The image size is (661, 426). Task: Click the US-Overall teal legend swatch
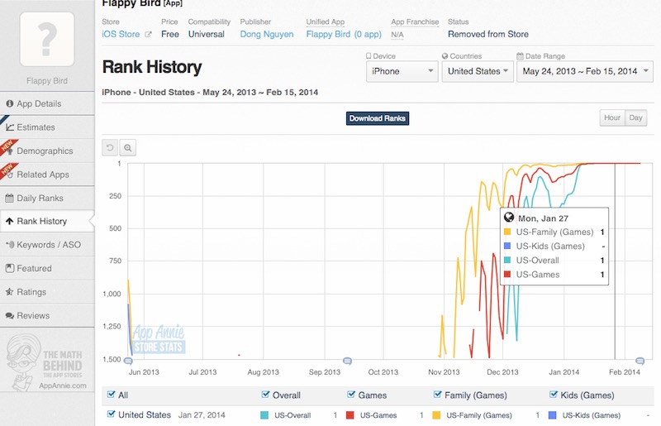(264, 415)
